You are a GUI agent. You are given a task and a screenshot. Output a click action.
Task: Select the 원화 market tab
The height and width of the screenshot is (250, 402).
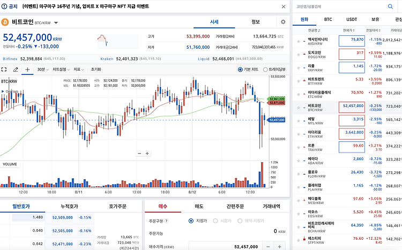(304, 19)
